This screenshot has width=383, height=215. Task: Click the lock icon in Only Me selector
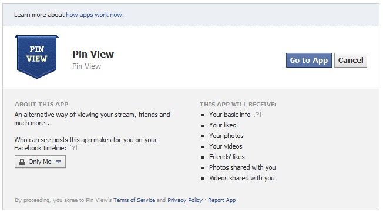(x=22, y=162)
